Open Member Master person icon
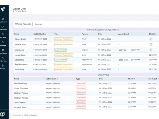Screen dimensions: 159x119 pyautogui.click(x=3, y=58)
